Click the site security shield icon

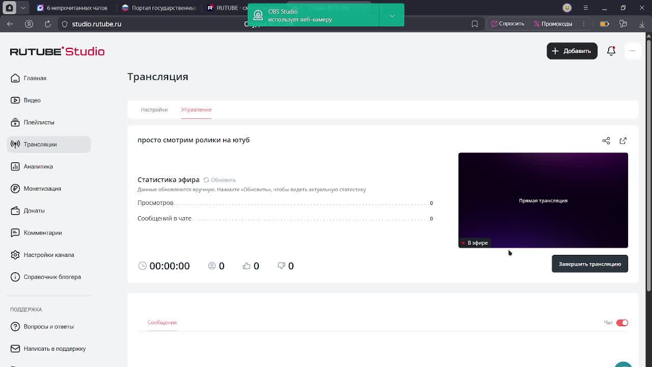click(65, 24)
